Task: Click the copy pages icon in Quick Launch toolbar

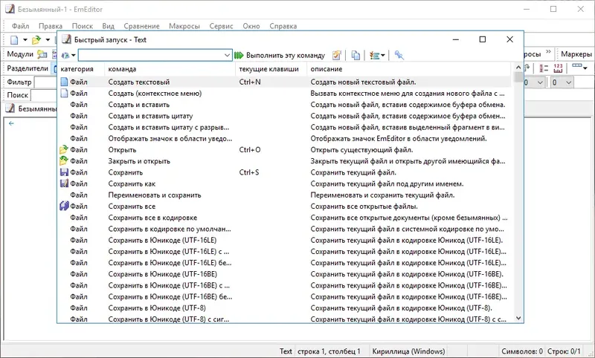Action: tap(356, 55)
